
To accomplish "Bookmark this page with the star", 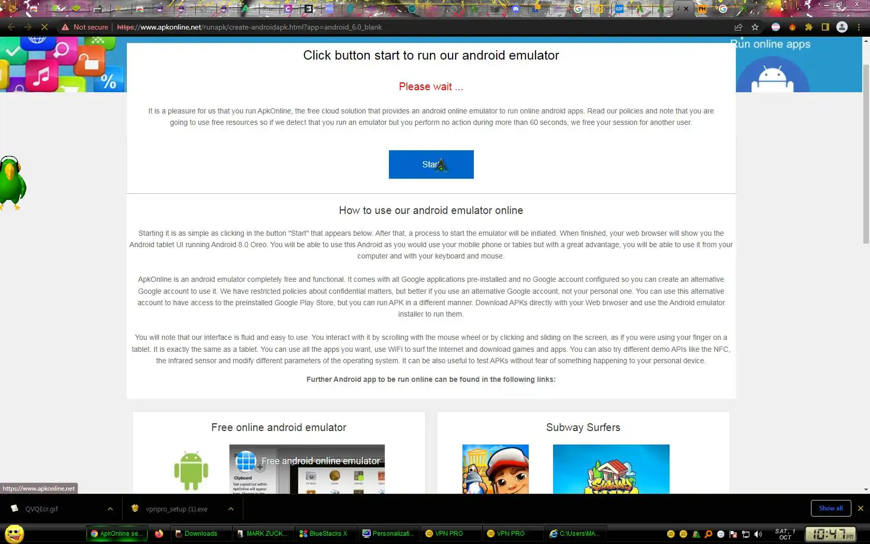I will pyautogui.click(x=755, y=27).
